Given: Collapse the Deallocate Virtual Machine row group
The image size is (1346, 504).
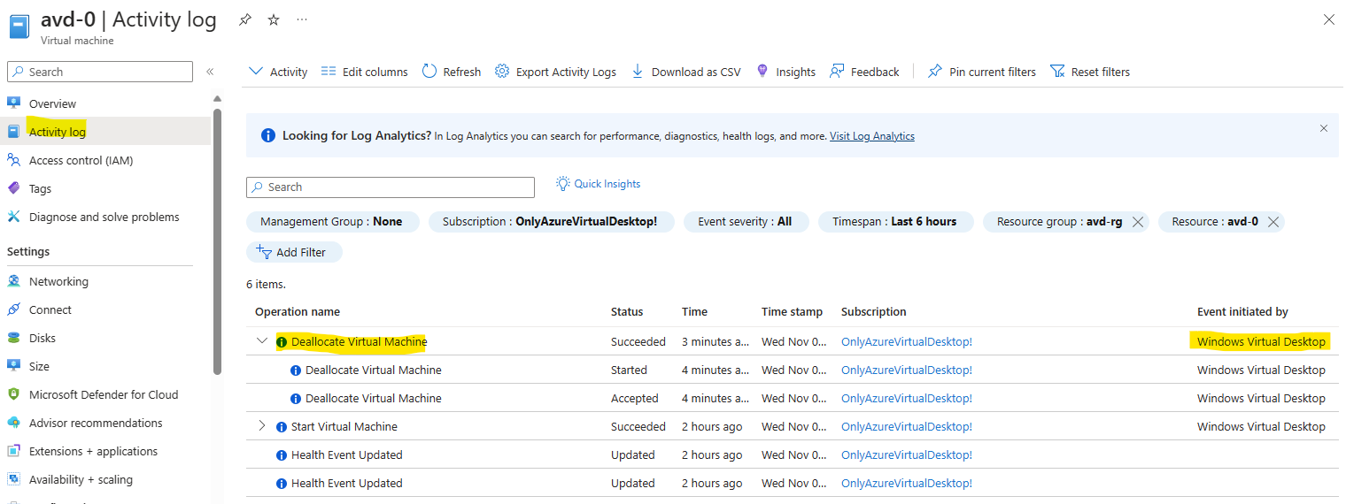Looking at the screenshot, I should 262,341.
